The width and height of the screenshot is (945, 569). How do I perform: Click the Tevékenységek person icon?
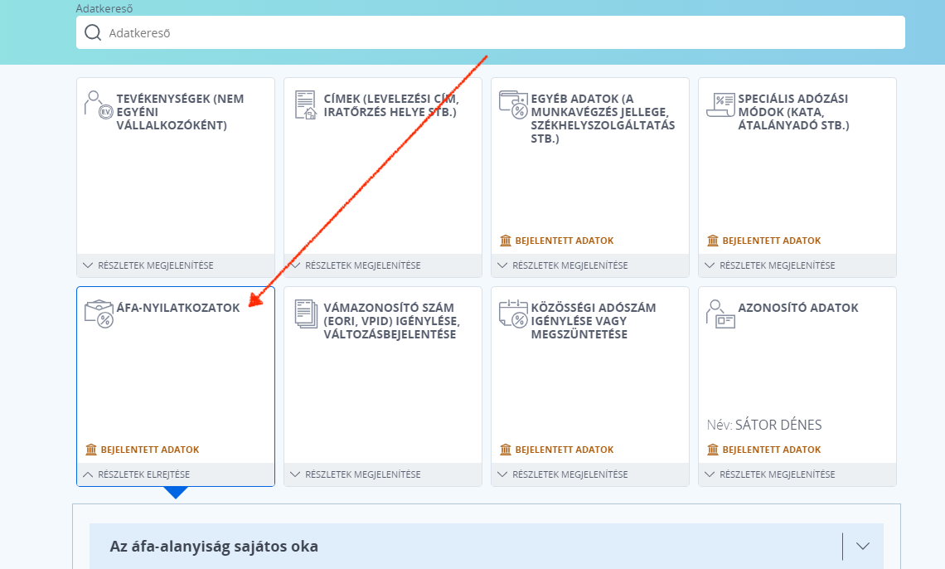click(99, 105)
